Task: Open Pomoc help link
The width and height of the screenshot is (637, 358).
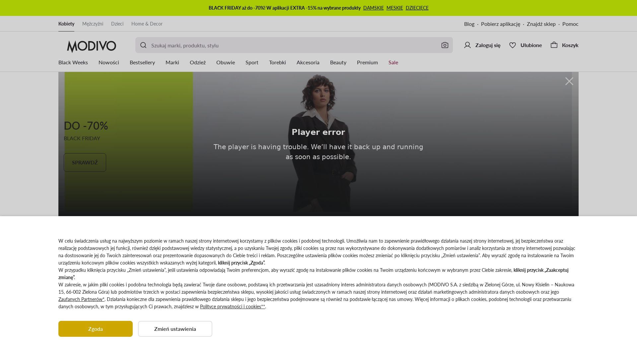Action: (570, 24)
